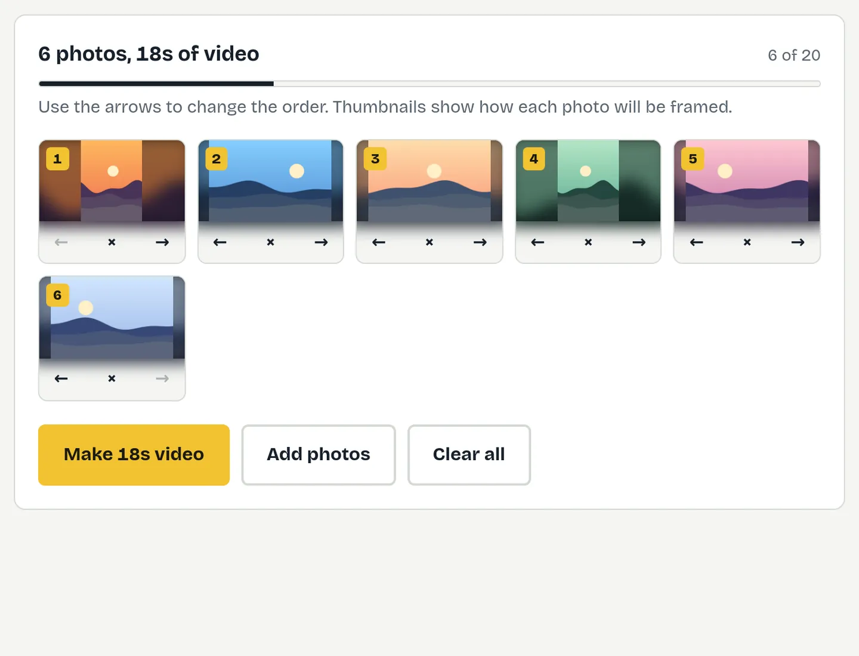This screenshot has width=859, height=656.
Task: Move photo 3 left in the order
Action: click(378, 242)
